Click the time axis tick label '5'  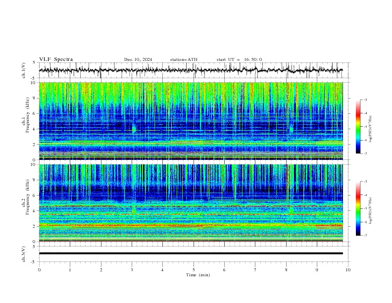pos(194,270)
